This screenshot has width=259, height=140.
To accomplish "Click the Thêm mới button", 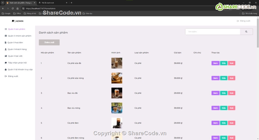I will 49,42.
